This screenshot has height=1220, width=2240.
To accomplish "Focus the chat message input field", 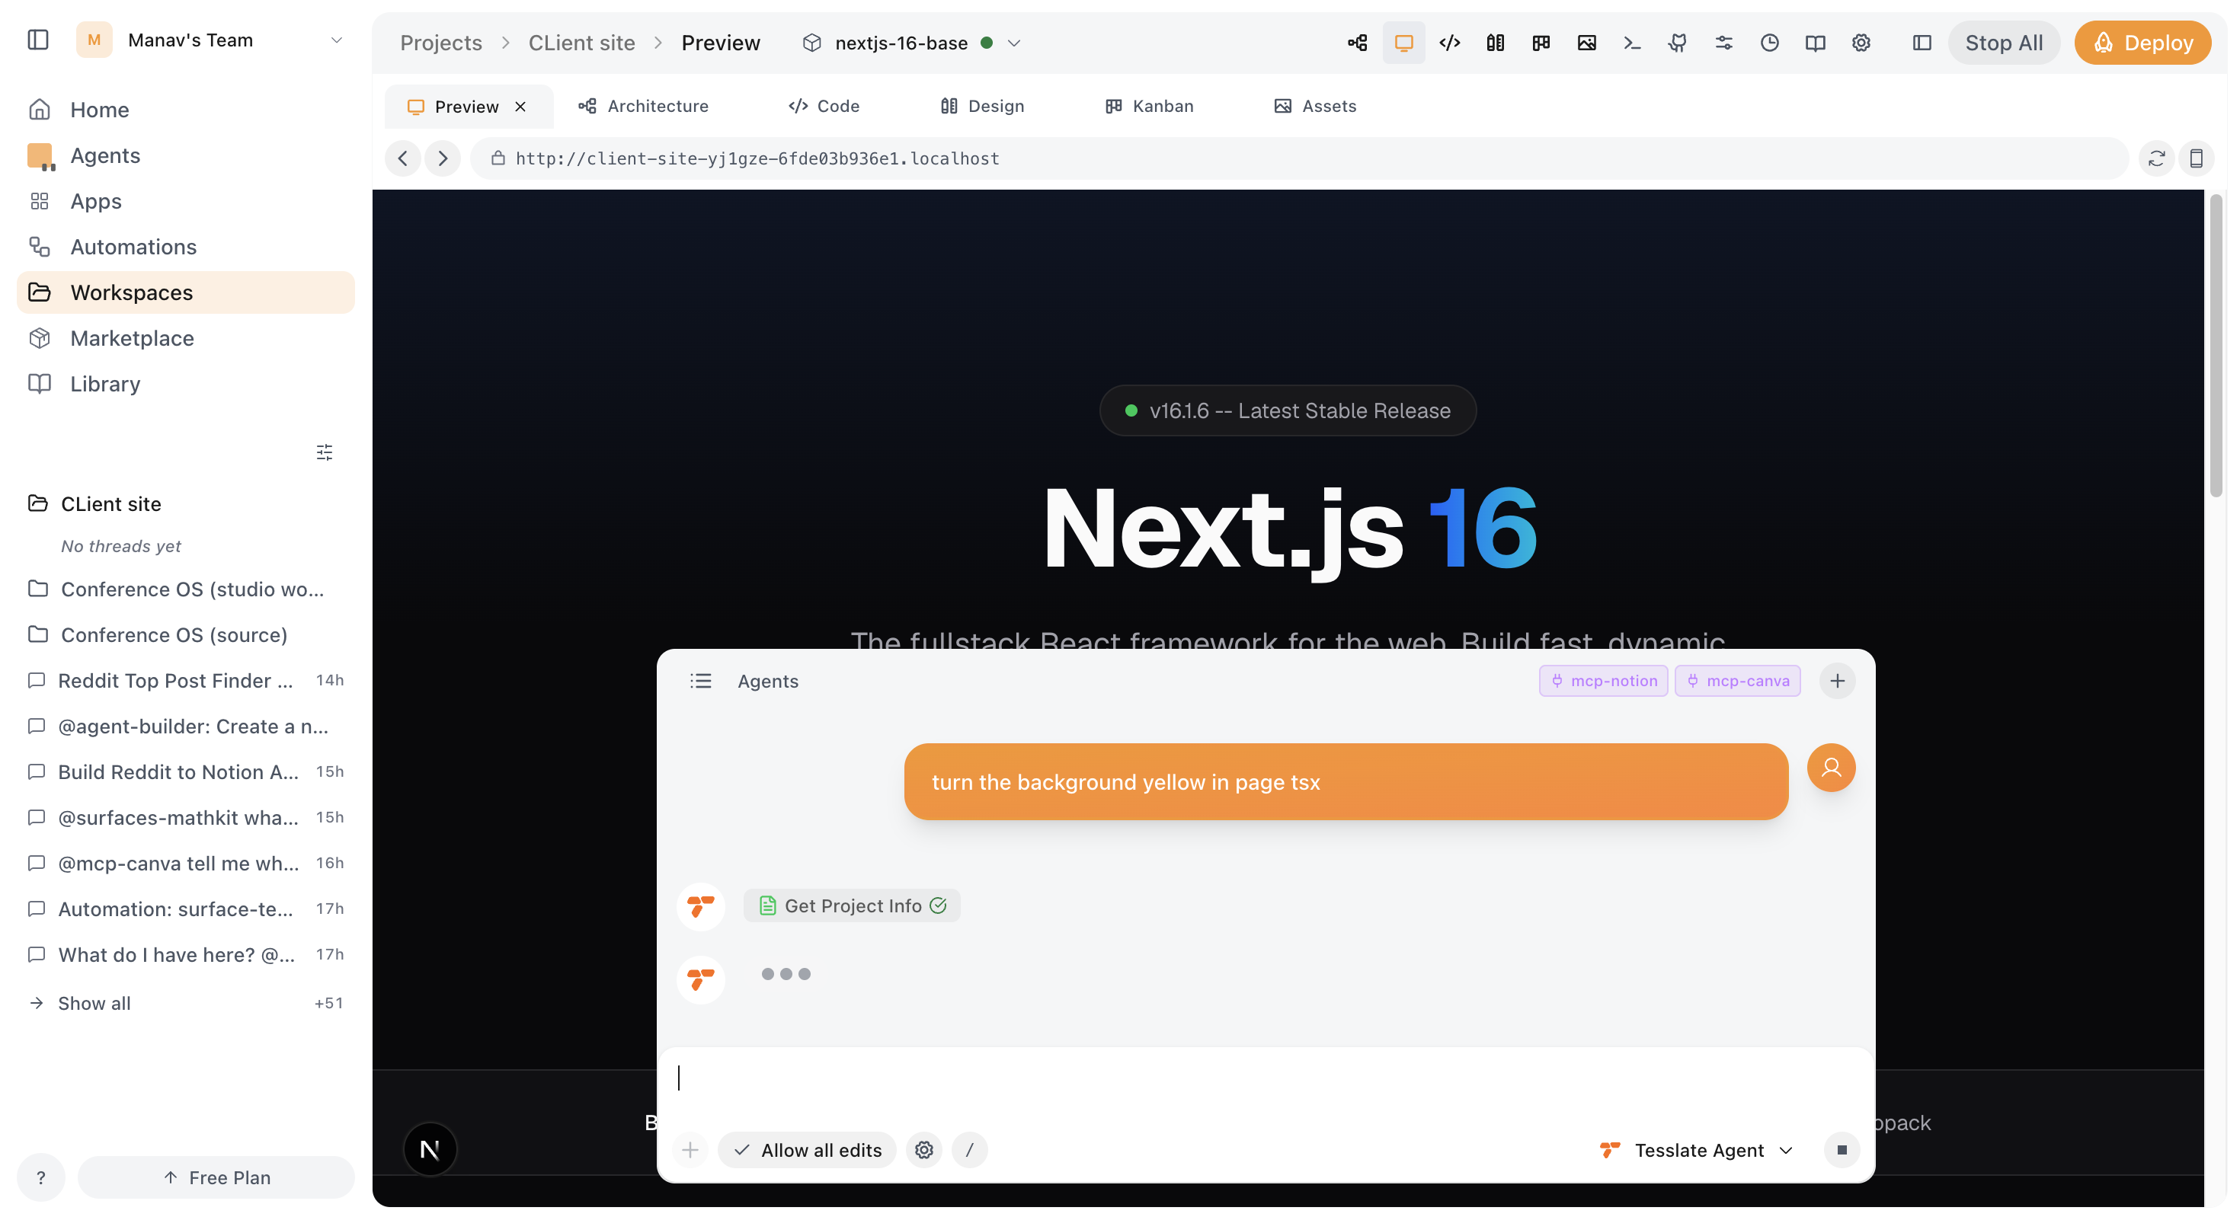I will coord(1266,1078).
